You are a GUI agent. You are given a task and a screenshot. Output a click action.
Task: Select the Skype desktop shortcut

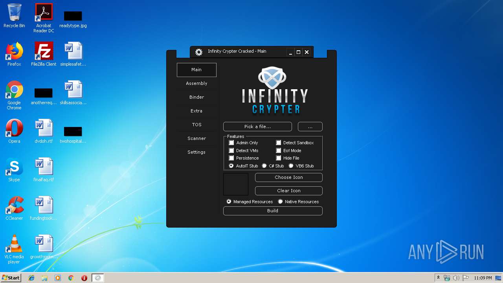14,170
